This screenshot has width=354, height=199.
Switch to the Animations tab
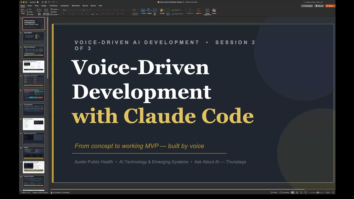coord(65,6)
